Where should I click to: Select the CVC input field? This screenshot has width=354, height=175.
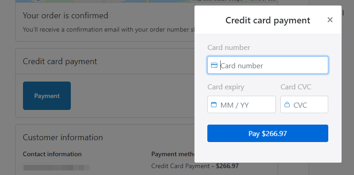304,104
